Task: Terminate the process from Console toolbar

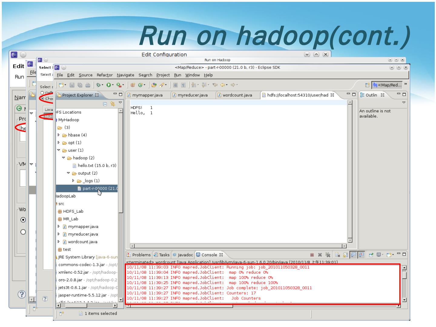Action: (x=312, y=255)
